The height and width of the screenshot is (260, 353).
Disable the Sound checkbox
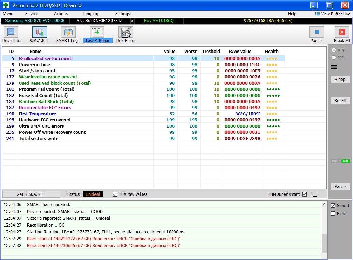pos(333,206)
